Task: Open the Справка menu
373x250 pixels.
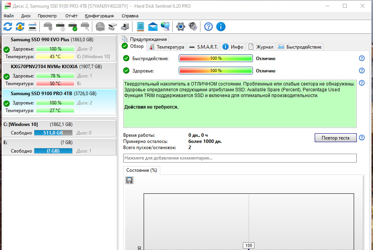Action: coord(130,16)
